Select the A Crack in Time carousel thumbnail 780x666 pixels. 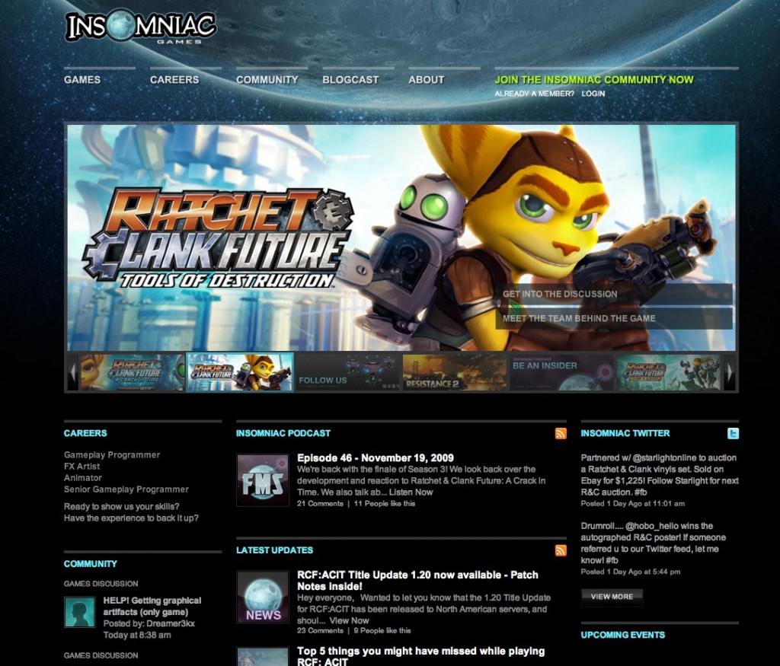(133, 371)
